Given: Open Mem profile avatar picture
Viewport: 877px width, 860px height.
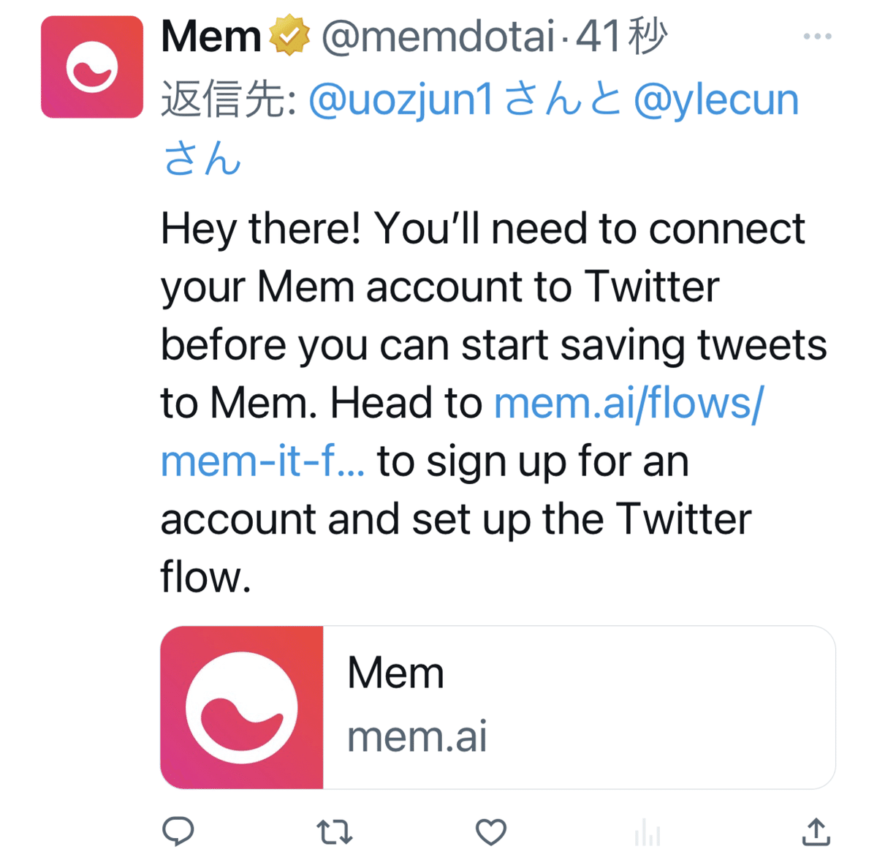Looking at the screenshot, I should click(92, 67).
